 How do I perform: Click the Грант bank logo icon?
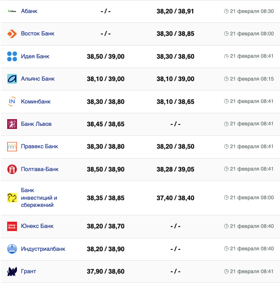[x=12, y=271]
